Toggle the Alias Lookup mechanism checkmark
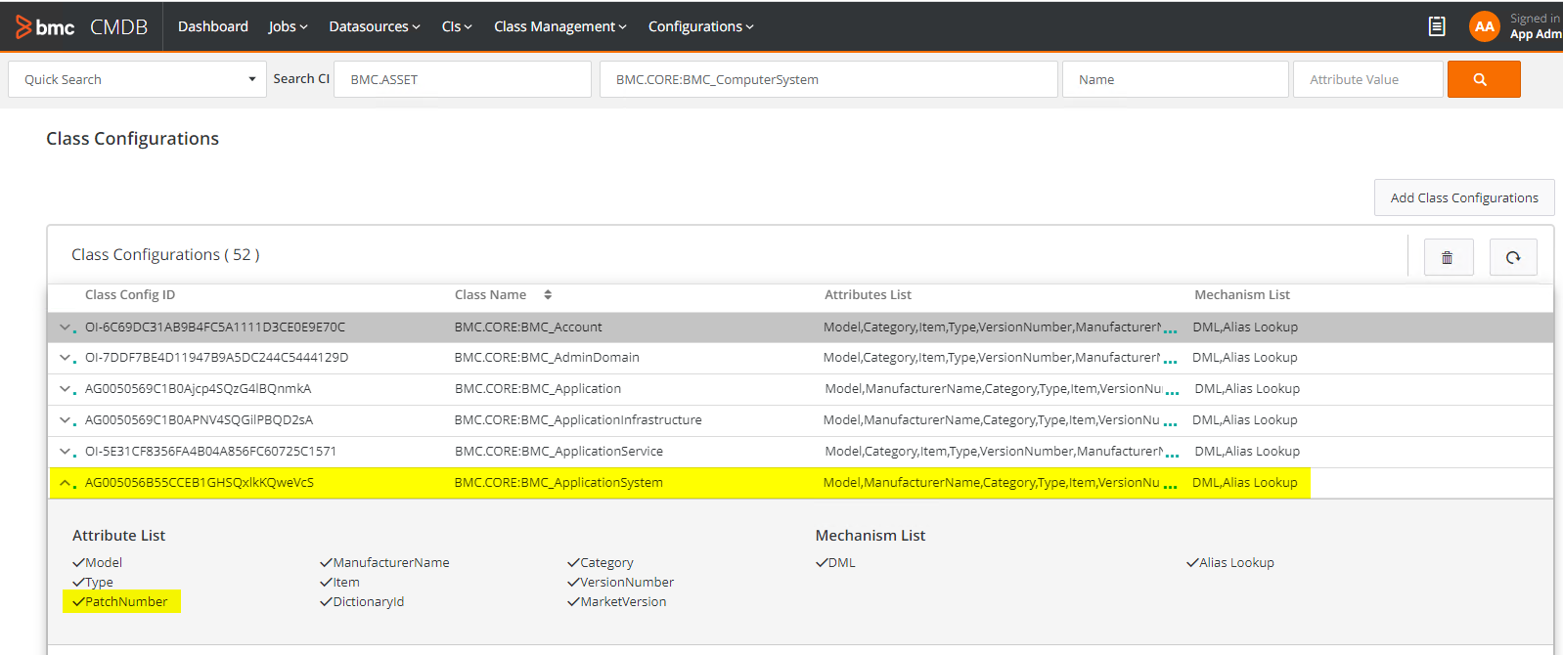This screenshot has height=655, width=1563. pyautogui.click(x=1192, y=563)
